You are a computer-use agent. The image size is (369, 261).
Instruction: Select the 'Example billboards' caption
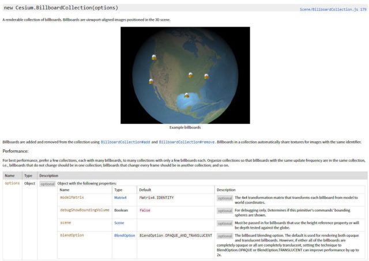185,127
